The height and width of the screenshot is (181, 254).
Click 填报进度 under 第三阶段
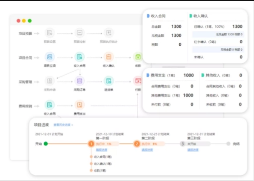[x=193, y=150]
